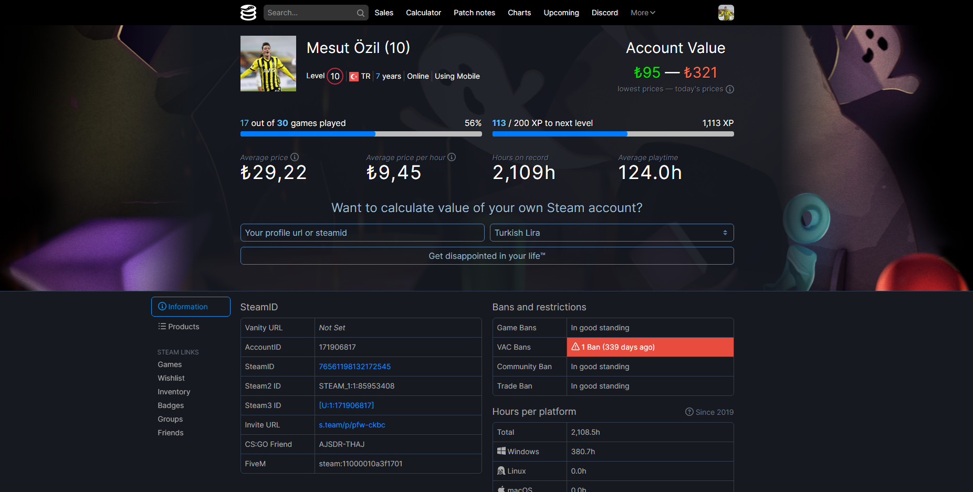Focus the profile url or steamid field

[362, 233]
